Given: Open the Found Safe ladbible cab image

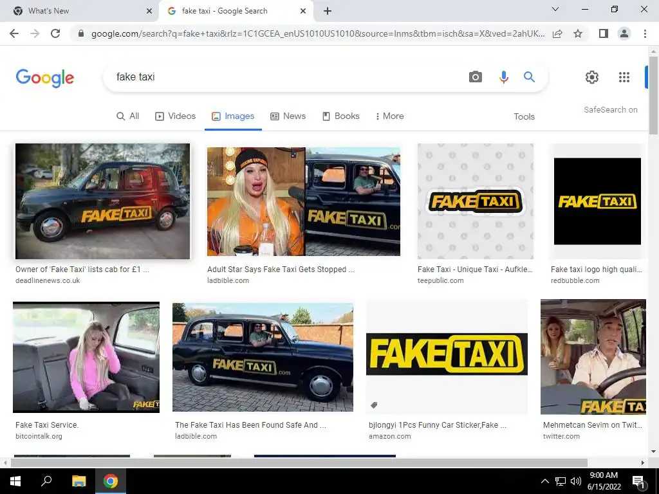Looking at the screenshot, I should tap(263, 357).
